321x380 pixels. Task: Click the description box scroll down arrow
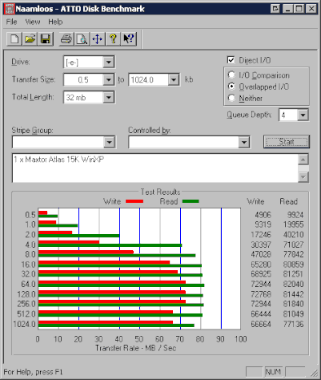click(303, 177)
